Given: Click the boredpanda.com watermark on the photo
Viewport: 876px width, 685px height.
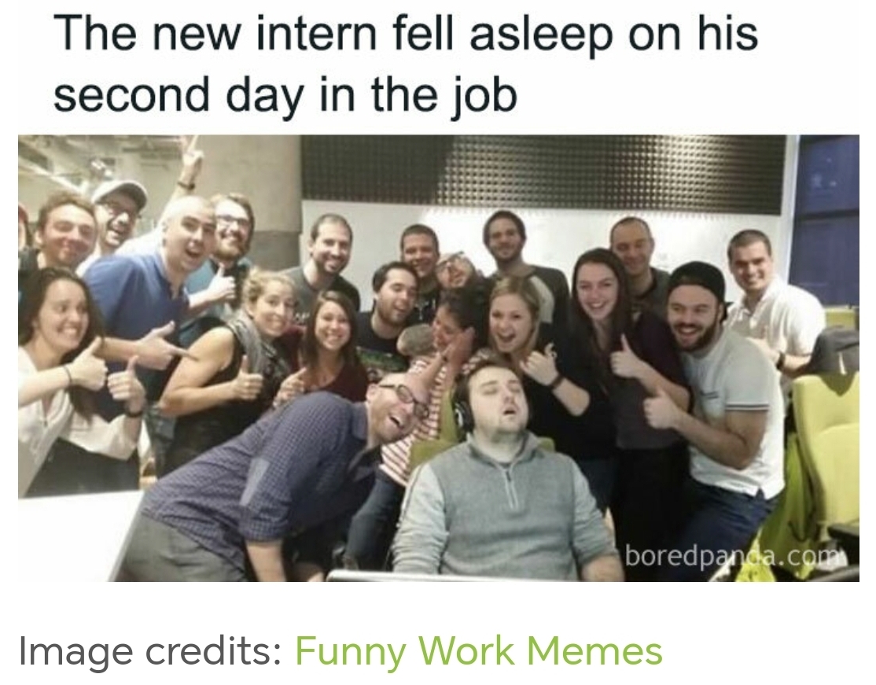Looking at the screenshot, I should (735, 556).
